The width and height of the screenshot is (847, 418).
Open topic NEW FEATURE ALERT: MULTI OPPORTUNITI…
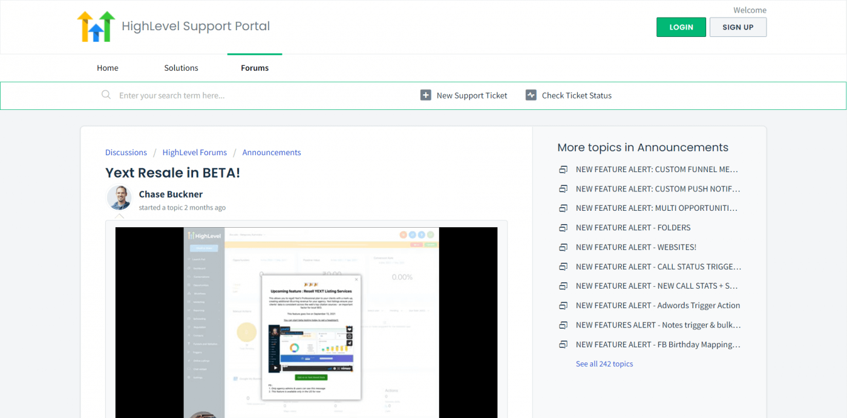(x=657, y=208)
